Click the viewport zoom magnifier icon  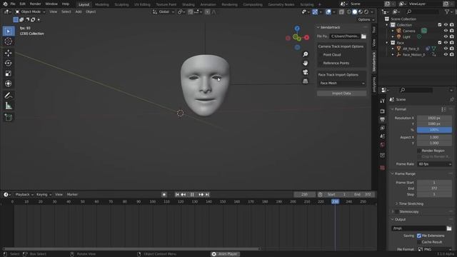(x=305, y=54)
